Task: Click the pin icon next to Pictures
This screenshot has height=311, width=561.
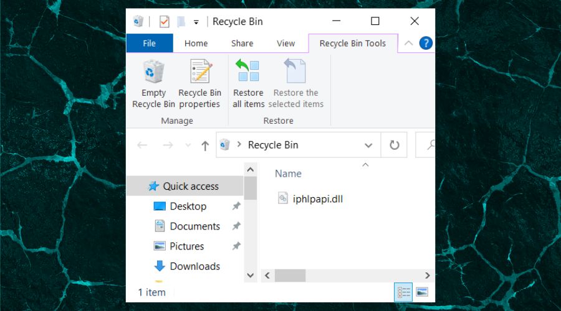Action: point(236,246)
